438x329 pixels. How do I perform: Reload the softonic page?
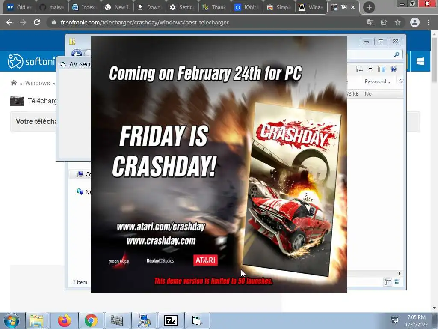[x=37, y=22]
